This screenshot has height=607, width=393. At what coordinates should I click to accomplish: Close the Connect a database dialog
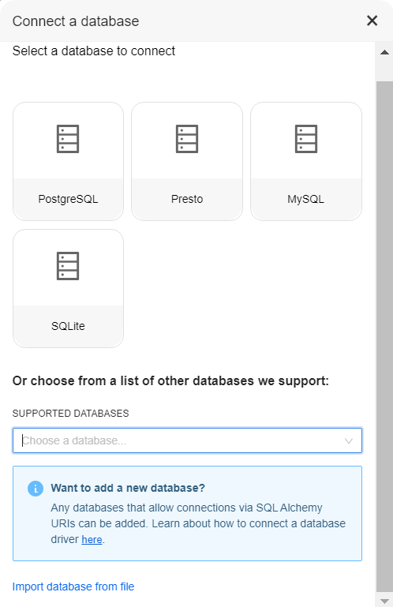pos(372,21)
